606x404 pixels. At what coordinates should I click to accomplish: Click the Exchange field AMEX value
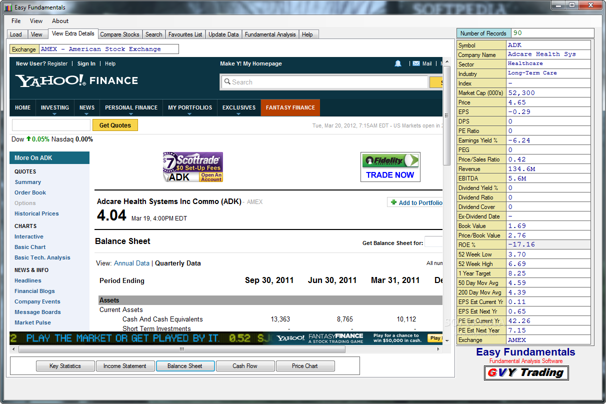(108, 49)
